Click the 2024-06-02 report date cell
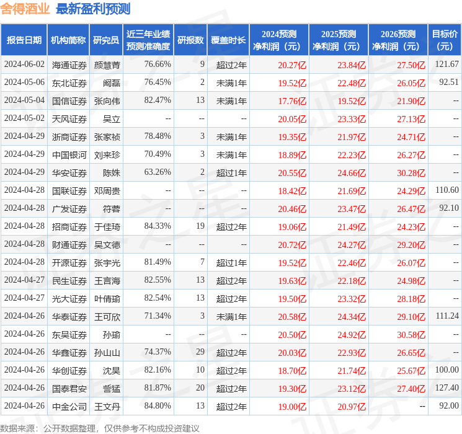The image size is (462, 434). (24, 64)
